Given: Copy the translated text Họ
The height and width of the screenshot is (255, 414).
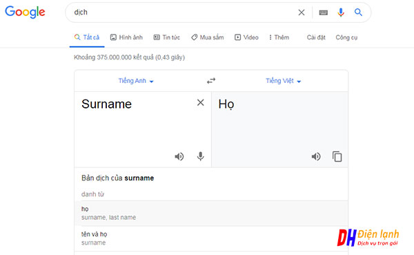Looking at the screenshot, I should (x=337, y=156).
